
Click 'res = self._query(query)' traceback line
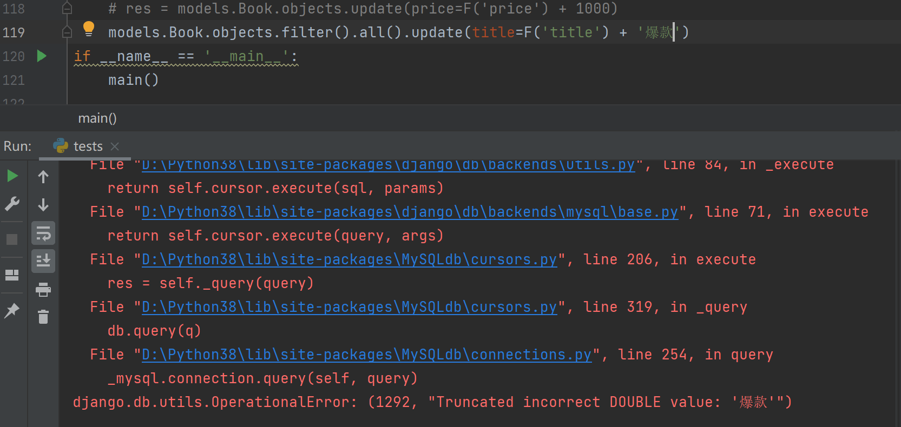[x=211, y=283]
